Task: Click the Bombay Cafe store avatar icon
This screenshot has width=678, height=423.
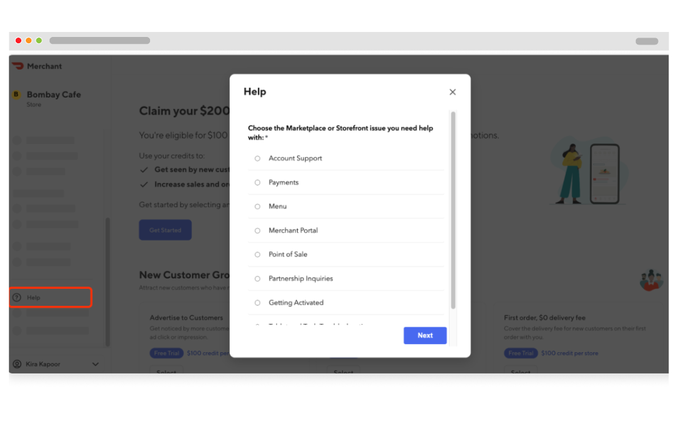Action: click(x=16, y=95)
